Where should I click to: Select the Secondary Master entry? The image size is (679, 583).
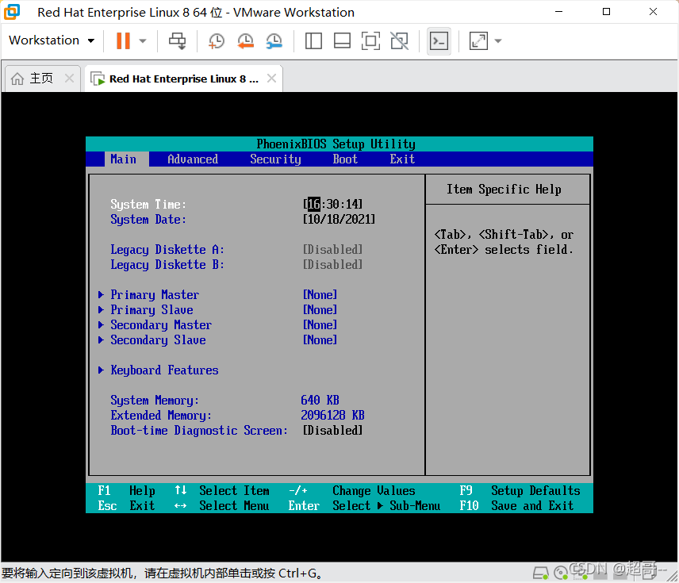click(161, 325)
